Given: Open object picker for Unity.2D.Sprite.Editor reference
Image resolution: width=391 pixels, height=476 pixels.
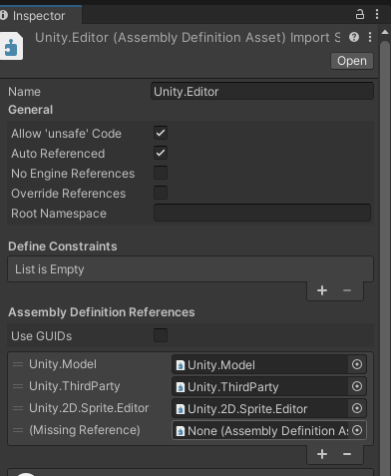Looking at the screenshot, I should tap(357, 408).
